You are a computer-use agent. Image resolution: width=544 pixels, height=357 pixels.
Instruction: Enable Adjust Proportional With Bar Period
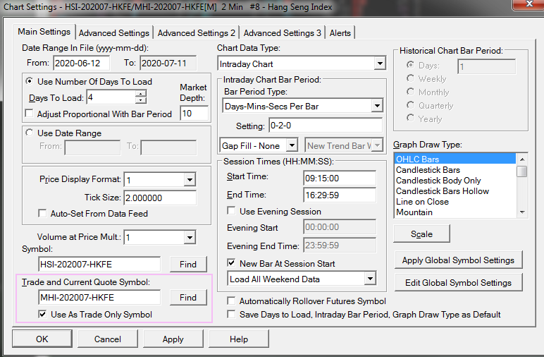[x=30, y=114]
